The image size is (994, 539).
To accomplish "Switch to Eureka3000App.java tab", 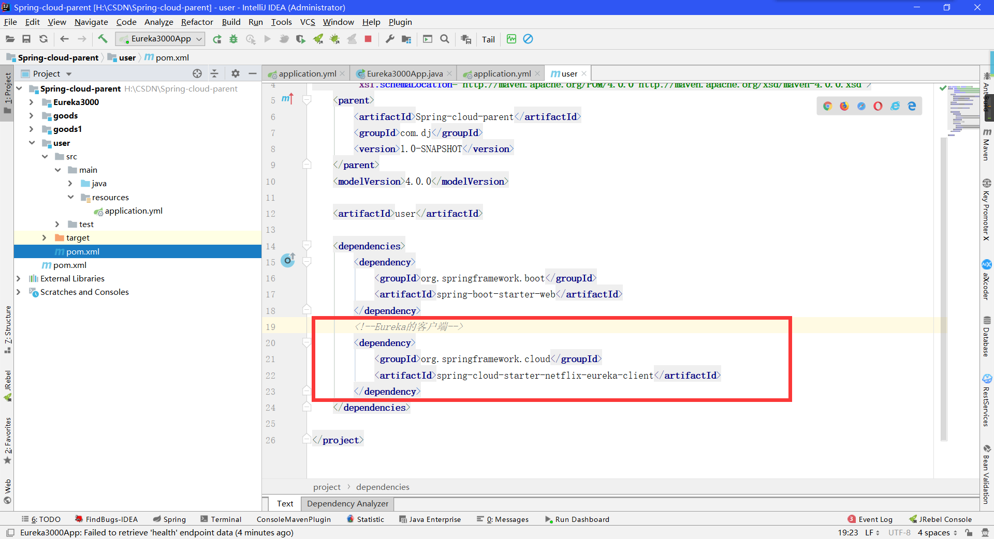I will [404, 73].
